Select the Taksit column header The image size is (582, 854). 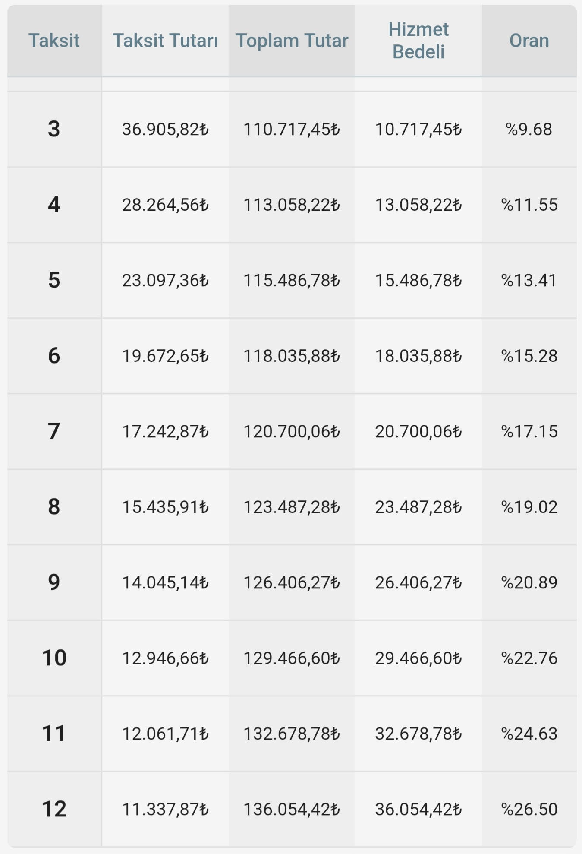click(54, 41)
